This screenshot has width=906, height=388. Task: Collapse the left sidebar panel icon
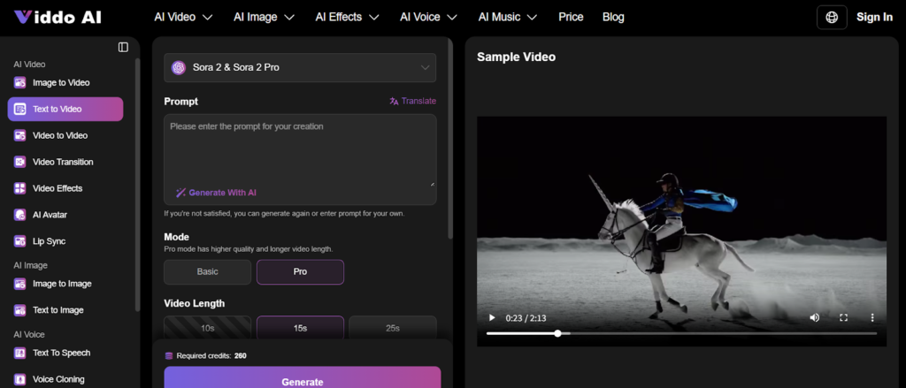click(x=123, y=47)
